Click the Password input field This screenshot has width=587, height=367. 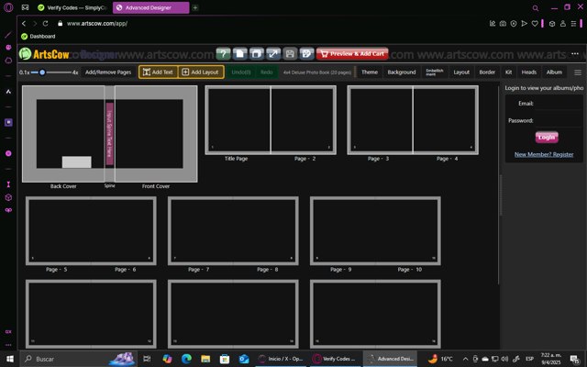coord(558,120)
